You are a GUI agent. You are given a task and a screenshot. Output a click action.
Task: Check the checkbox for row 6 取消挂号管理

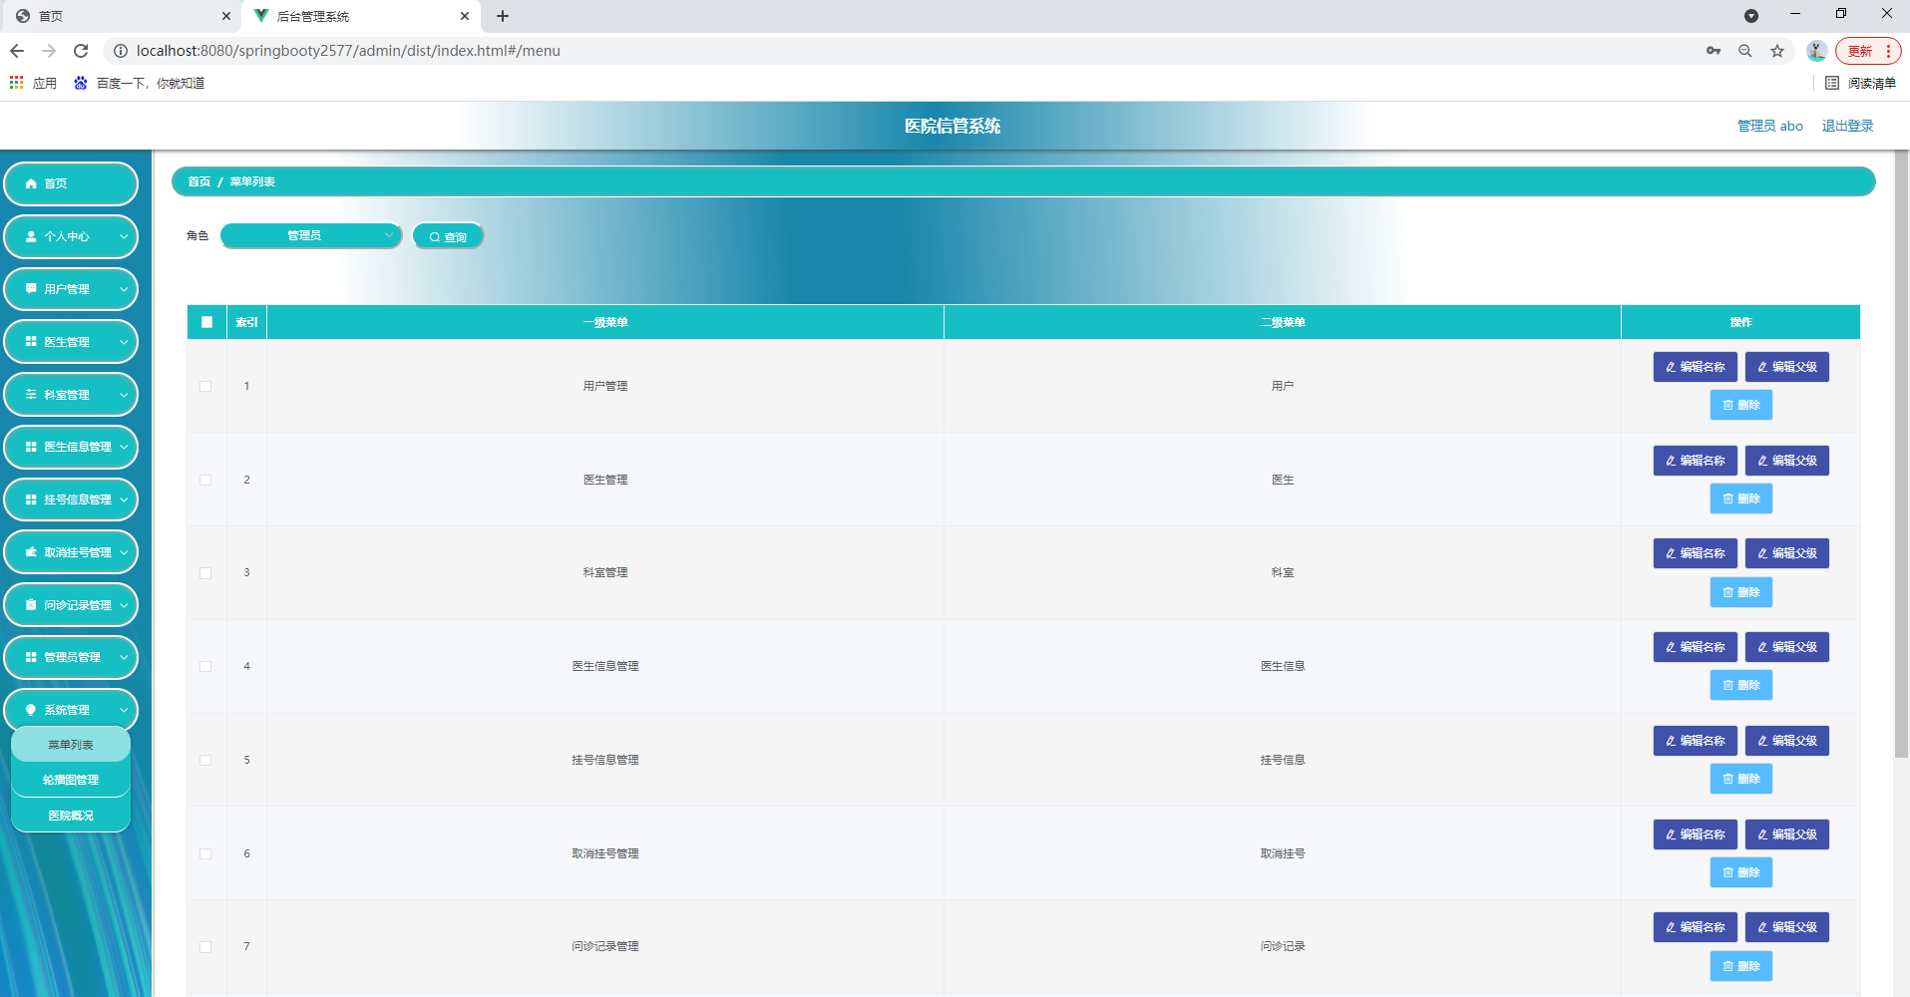pyautogui.click(x=205, y=853)
